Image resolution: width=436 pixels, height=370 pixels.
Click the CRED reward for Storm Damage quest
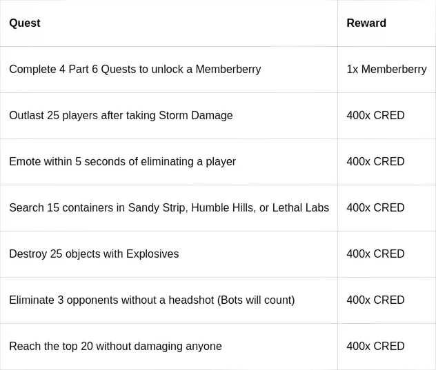click(375, 116)
